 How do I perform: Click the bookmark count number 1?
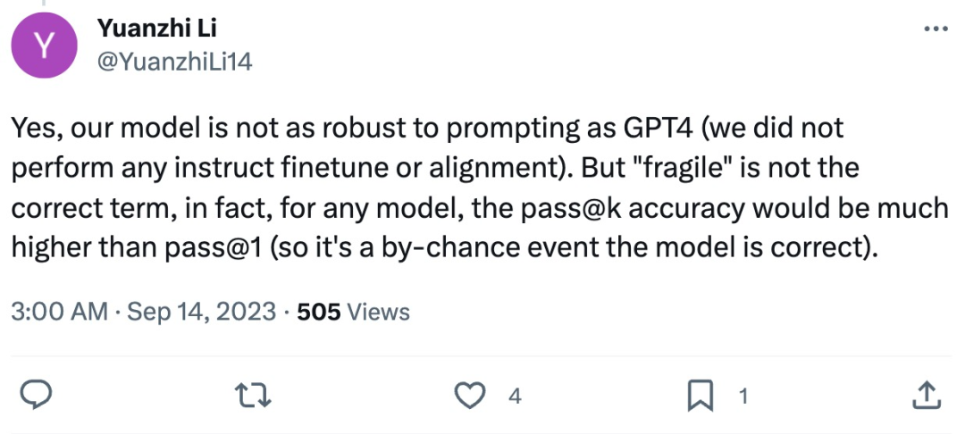741,396
